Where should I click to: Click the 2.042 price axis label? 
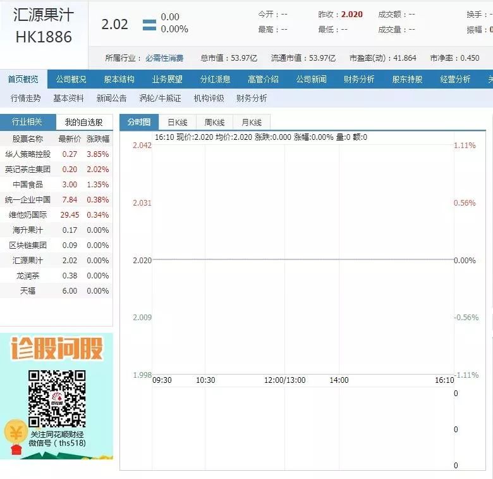tap(142, 146)
